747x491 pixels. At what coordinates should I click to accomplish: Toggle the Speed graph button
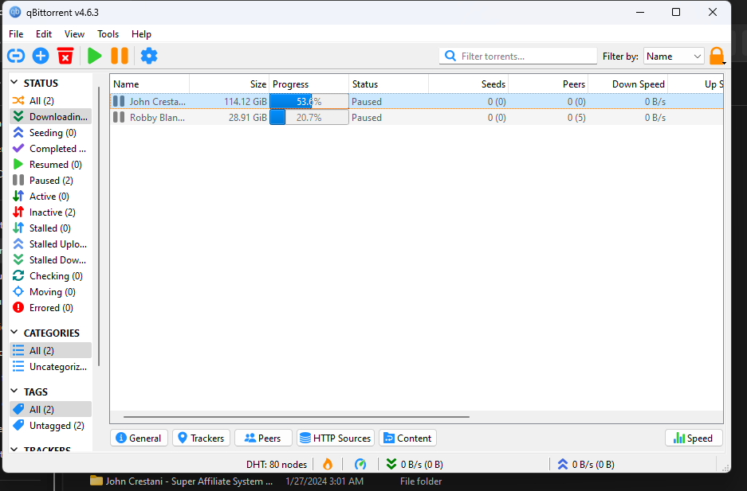(694, 438)
